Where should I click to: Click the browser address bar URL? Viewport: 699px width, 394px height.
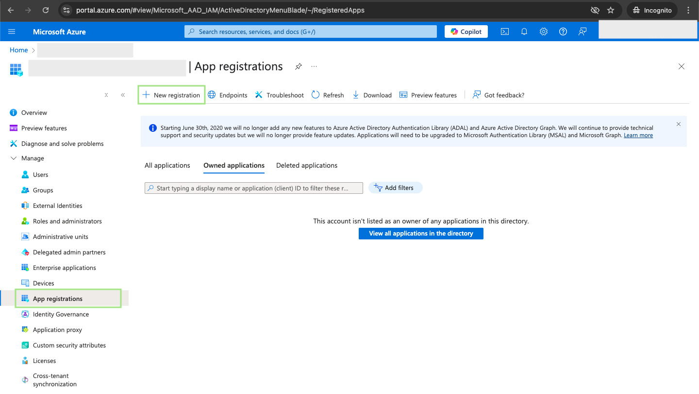pos(220,10)
